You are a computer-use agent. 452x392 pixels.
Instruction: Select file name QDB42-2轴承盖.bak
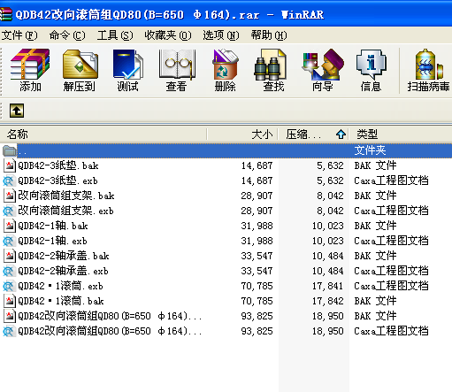[x=64, y=256]
